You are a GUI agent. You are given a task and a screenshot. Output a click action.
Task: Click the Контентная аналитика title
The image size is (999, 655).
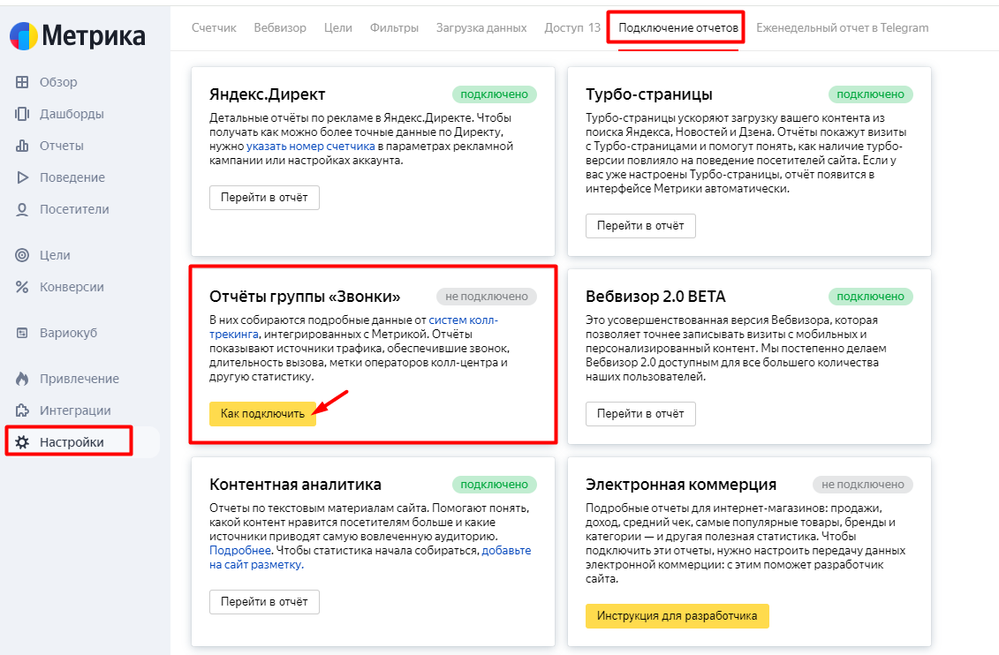coord(296,485)
